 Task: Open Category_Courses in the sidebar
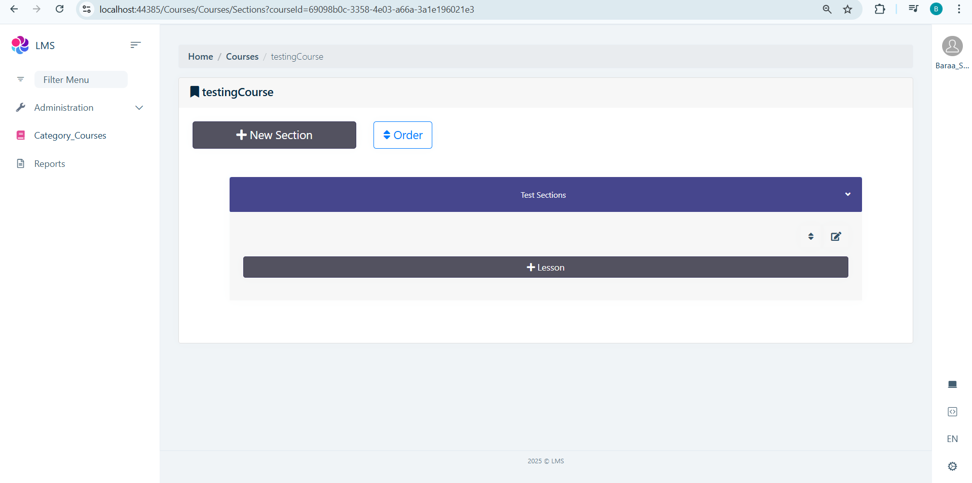(70, 136)
